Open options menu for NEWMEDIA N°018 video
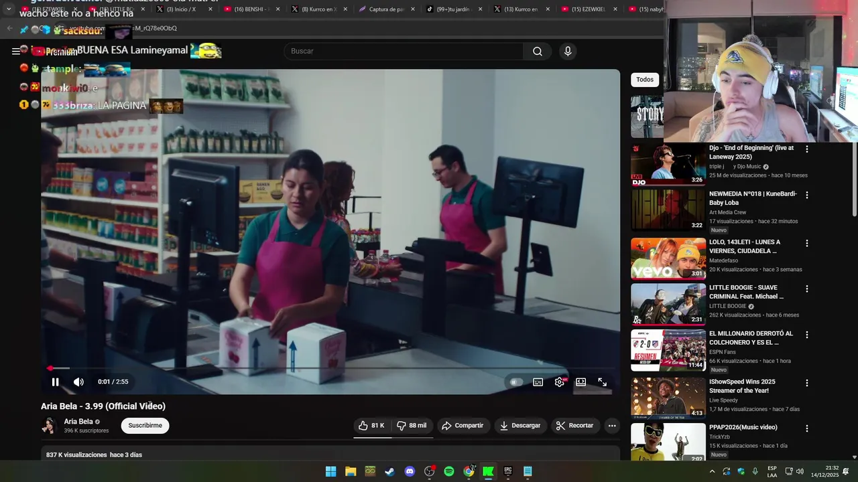The height and width of the screenshot is (482, 858). (807, 195)
